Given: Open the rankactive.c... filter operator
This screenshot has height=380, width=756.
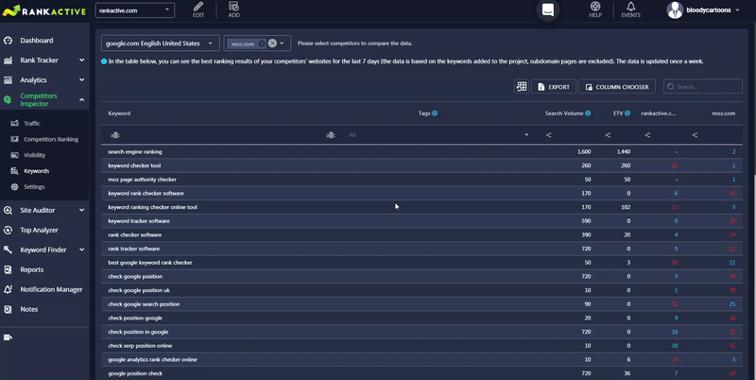Looking at the screenshot, I should tap(647, 135).
